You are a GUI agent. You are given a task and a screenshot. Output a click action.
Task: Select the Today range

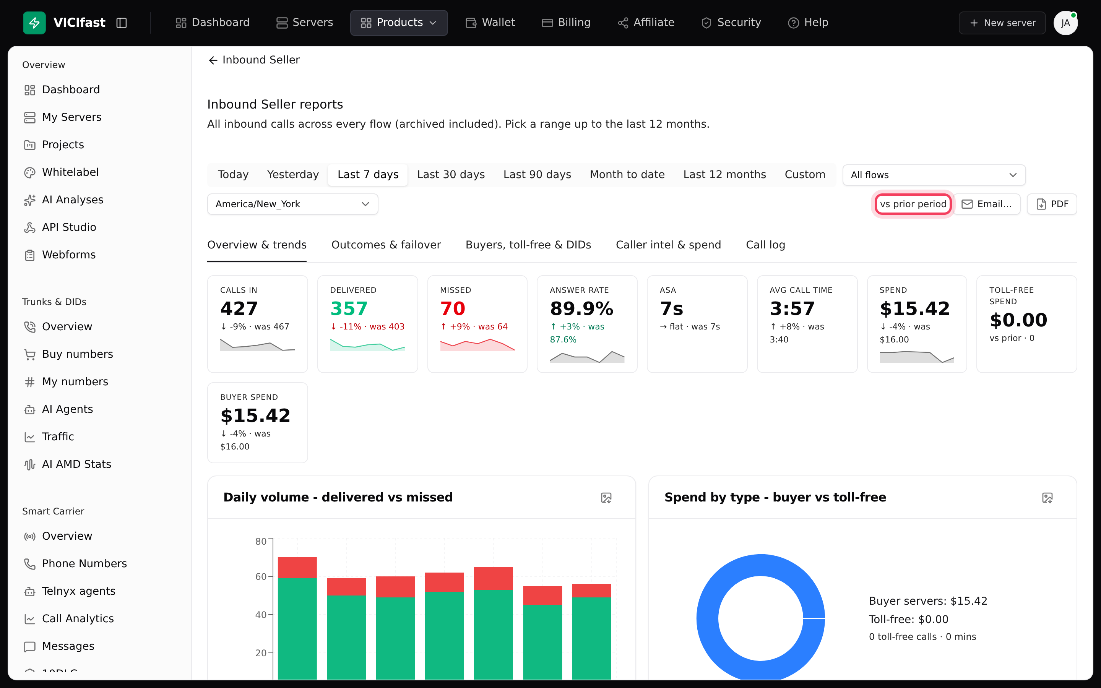233,175
